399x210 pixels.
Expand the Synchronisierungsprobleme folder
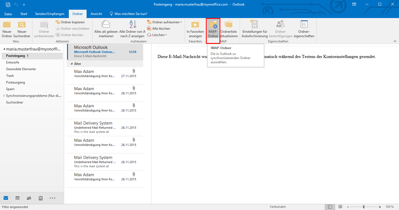click(4, 96)
